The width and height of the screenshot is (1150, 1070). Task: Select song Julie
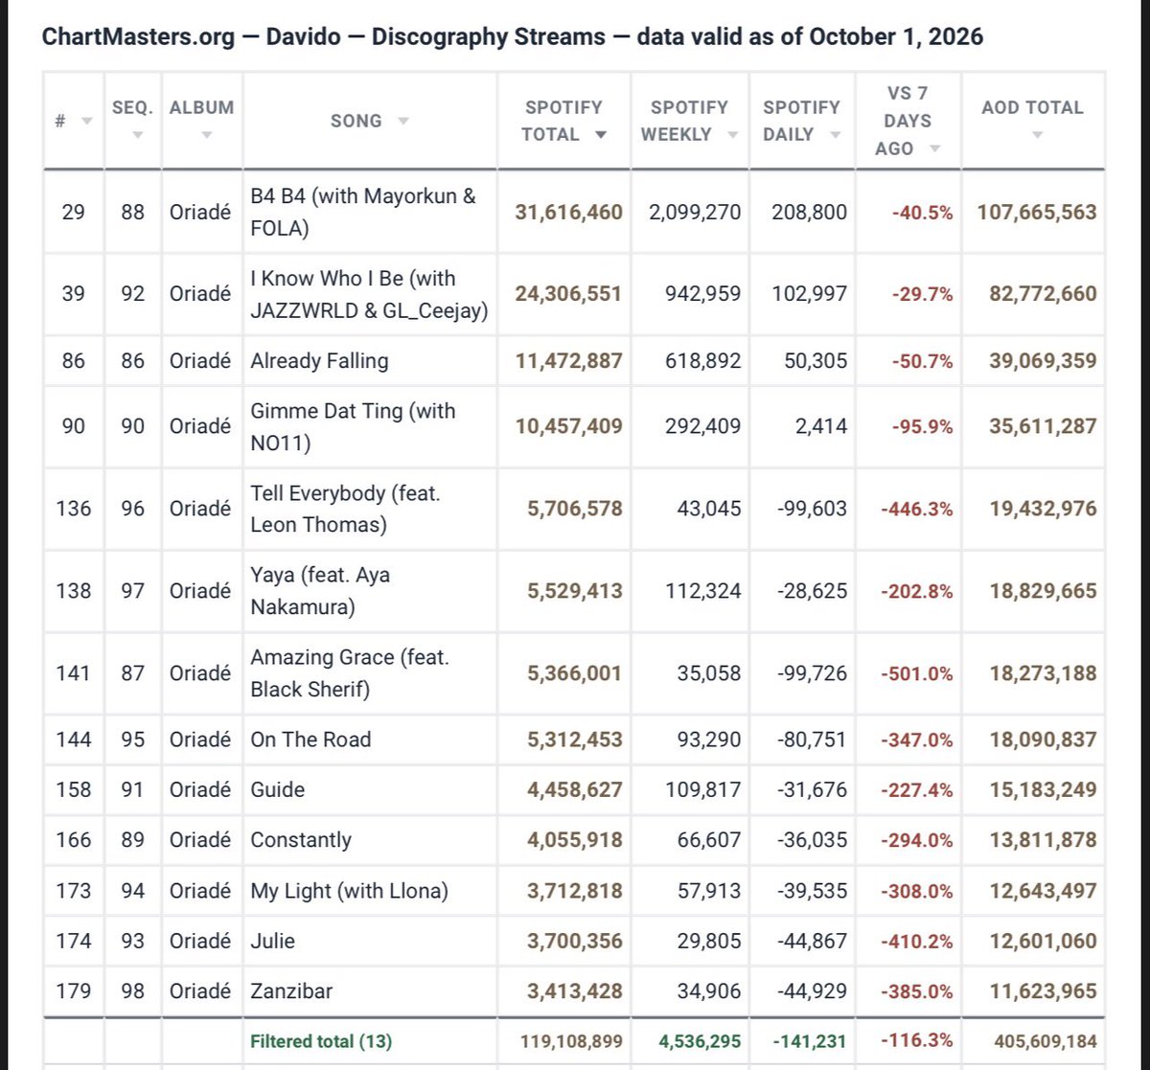(x=273, y=941)
